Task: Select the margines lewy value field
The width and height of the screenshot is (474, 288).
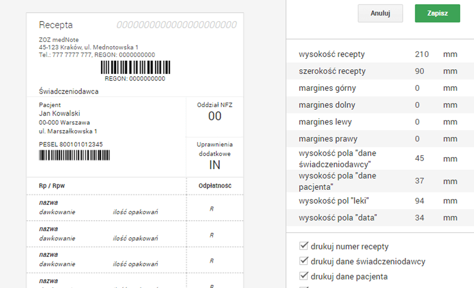Action: click(417, 122)
